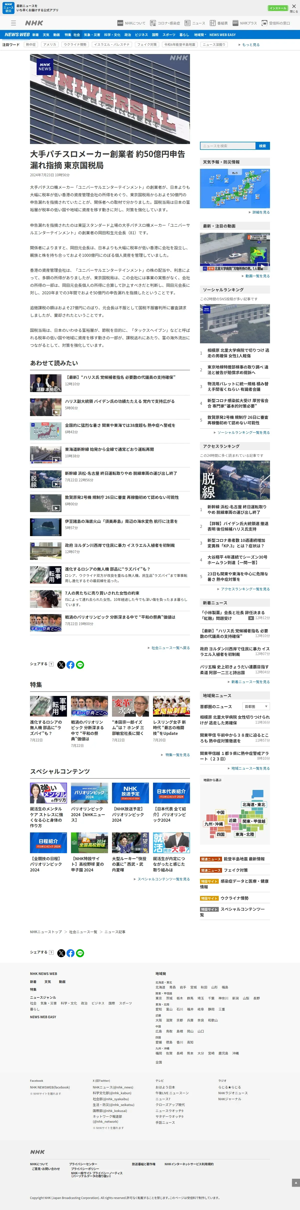Image resolution: width=300 pixels, height=1210 pixels.
Task: Open プライバシーセンター footer link
Action: [83, 1164]
